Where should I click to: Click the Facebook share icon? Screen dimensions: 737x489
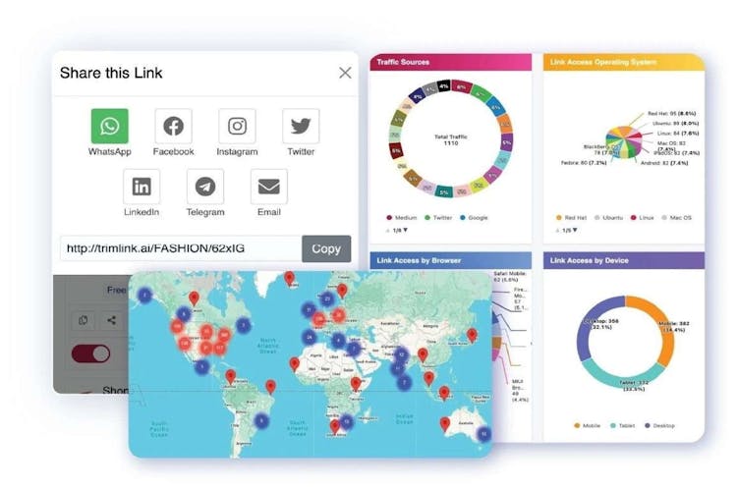point(173,127)
